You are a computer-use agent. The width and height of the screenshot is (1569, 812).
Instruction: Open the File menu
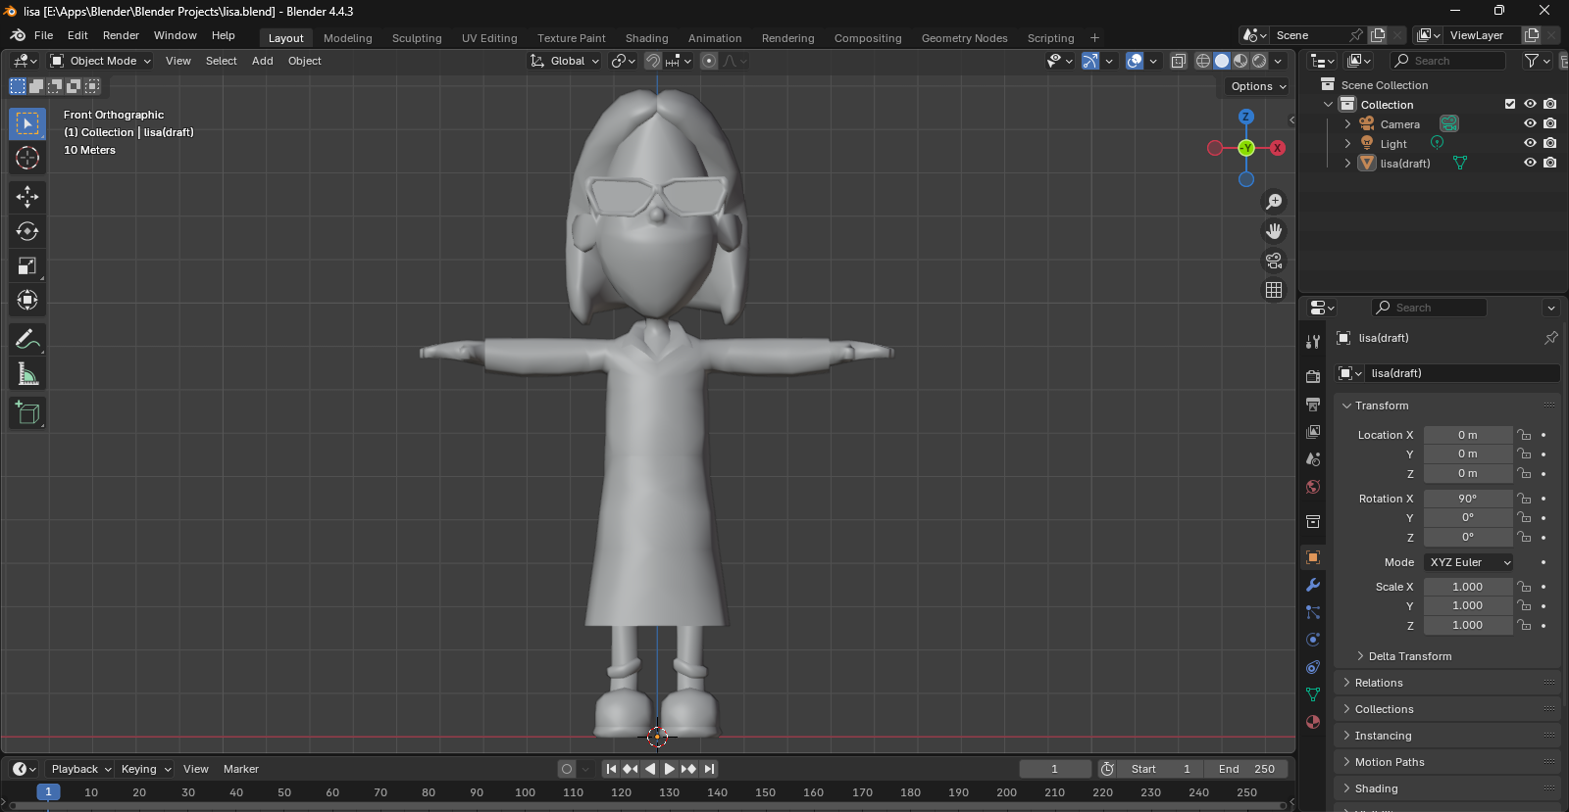(x=44, y=35)
